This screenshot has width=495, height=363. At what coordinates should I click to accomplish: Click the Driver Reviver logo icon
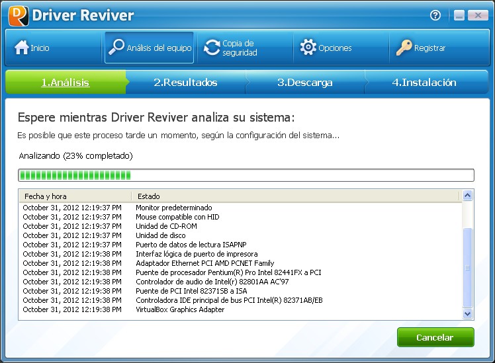point(19,15)
